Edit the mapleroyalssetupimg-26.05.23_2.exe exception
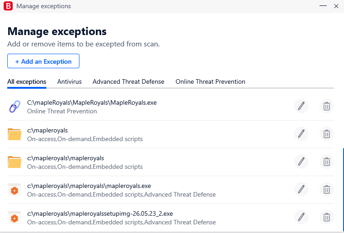 301,217
